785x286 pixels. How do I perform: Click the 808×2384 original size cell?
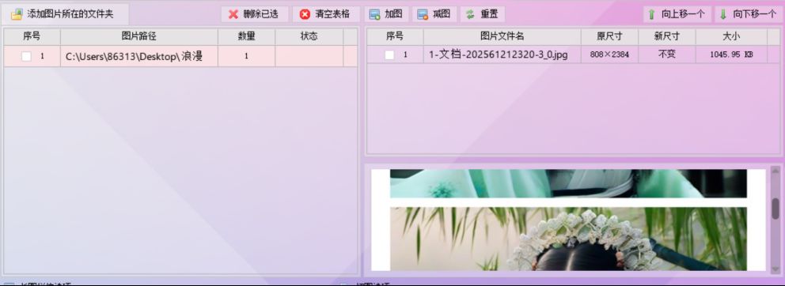tap(609, 55)
